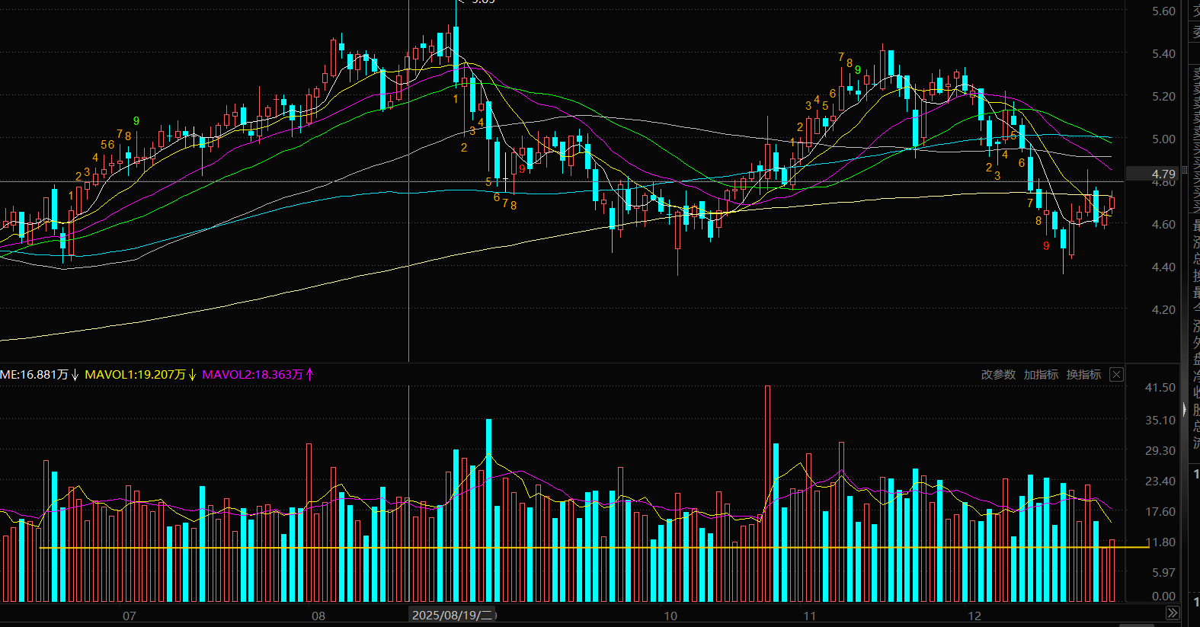Click the 2025/08/19 date label on time axis
Image resolution: width=1200 pixels, height=627 pixels.
click(x=453, y=615)
